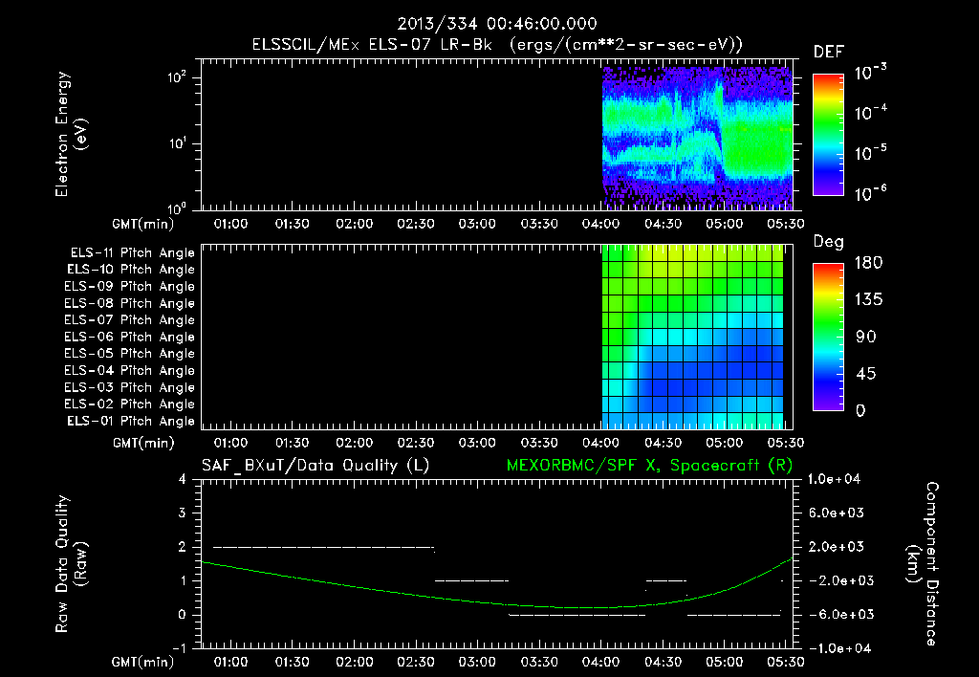
Task: Click the ELS-09 Pitch Angle row label
Action: click(129, 287)
